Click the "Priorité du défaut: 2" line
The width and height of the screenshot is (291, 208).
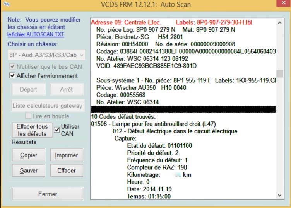(x=153, y=153)
